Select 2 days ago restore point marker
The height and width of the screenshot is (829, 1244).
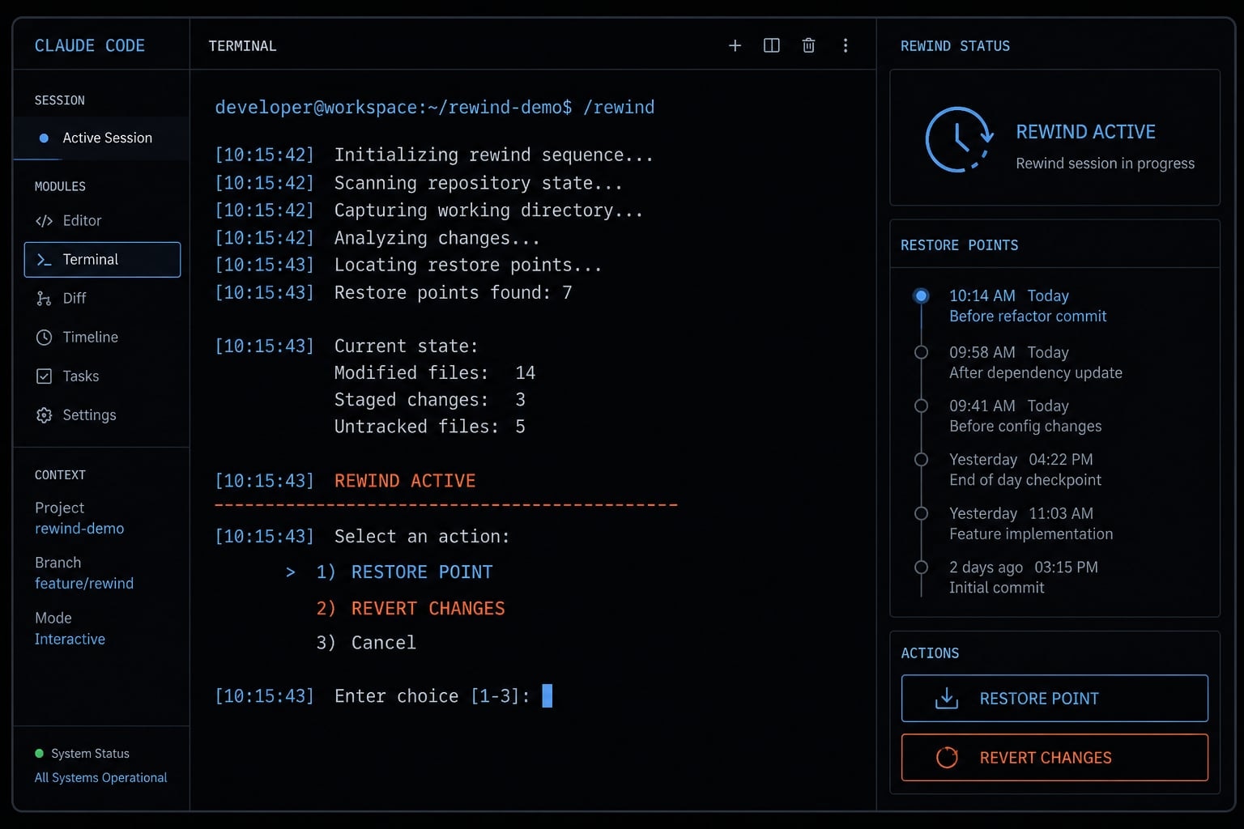point(921,567)
